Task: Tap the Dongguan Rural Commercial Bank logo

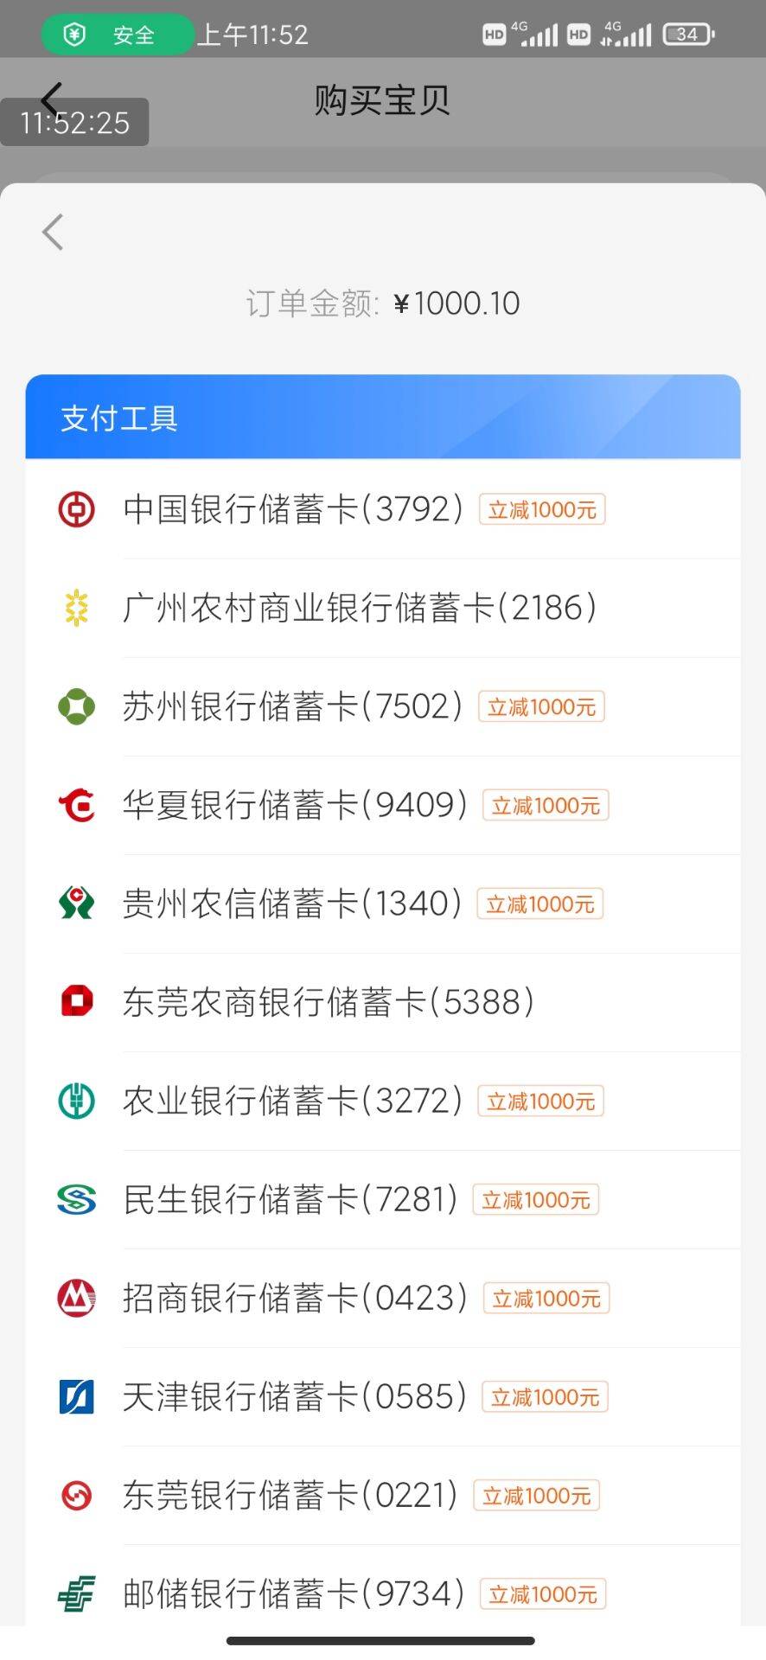Action: point(76,1002)
